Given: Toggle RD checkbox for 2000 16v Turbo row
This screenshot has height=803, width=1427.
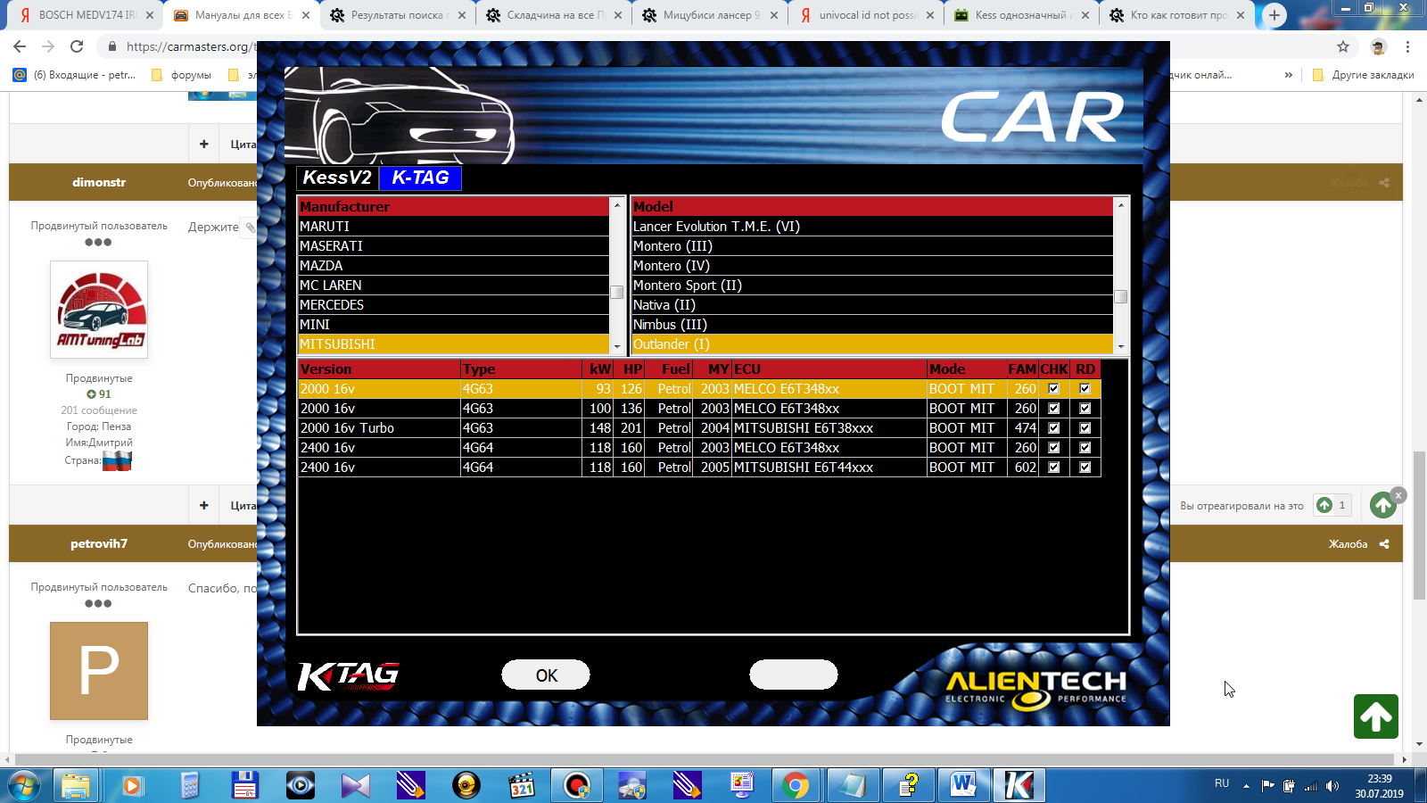Looking at the screenshot, I should [1085, 427].
